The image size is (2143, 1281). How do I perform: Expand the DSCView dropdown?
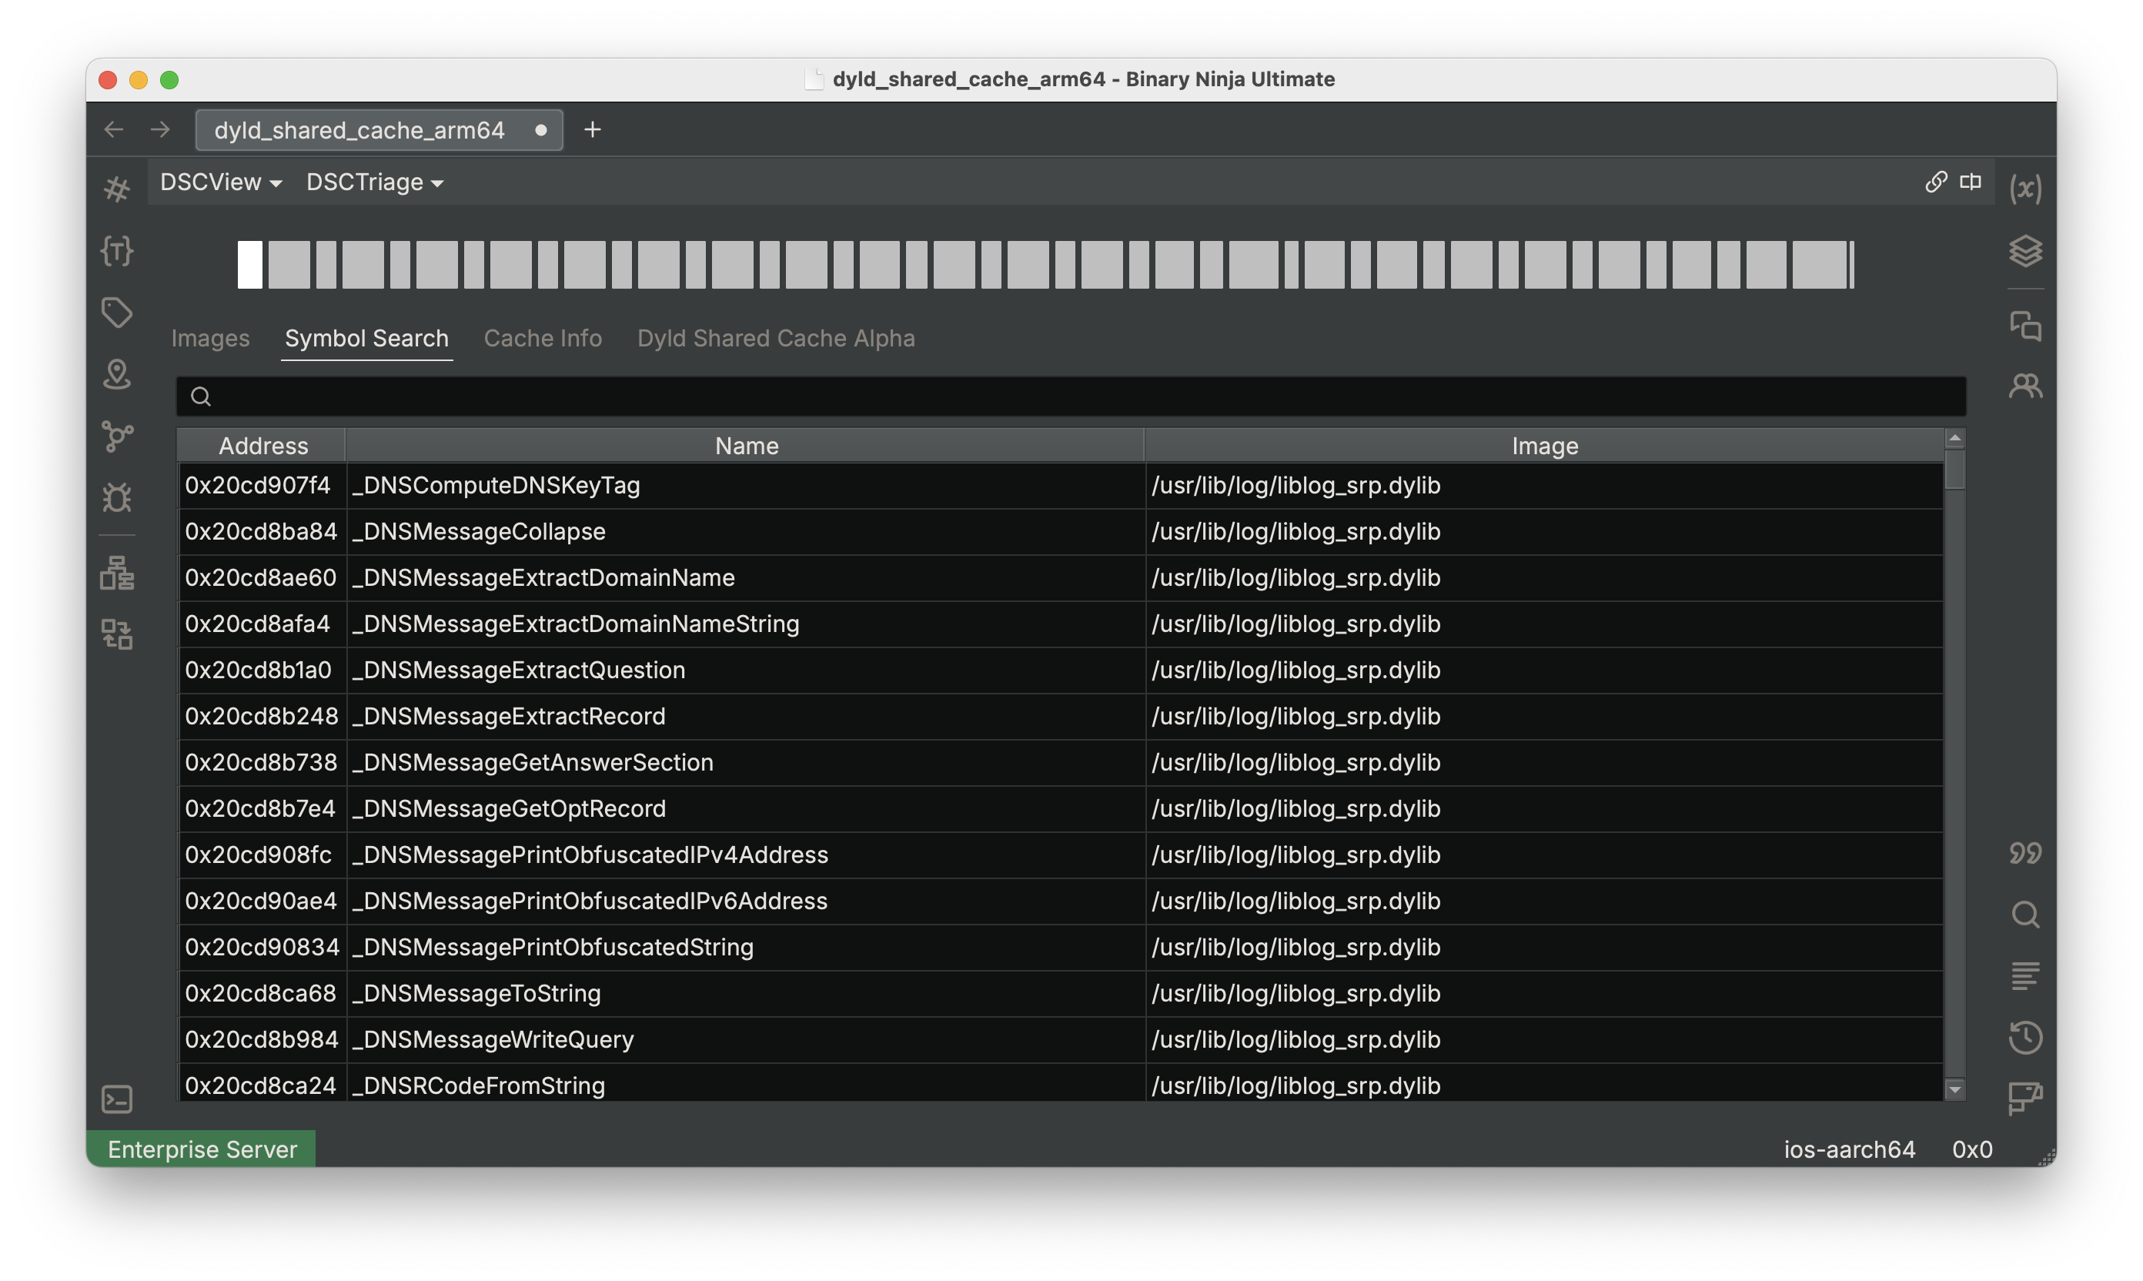pos(221,182)
